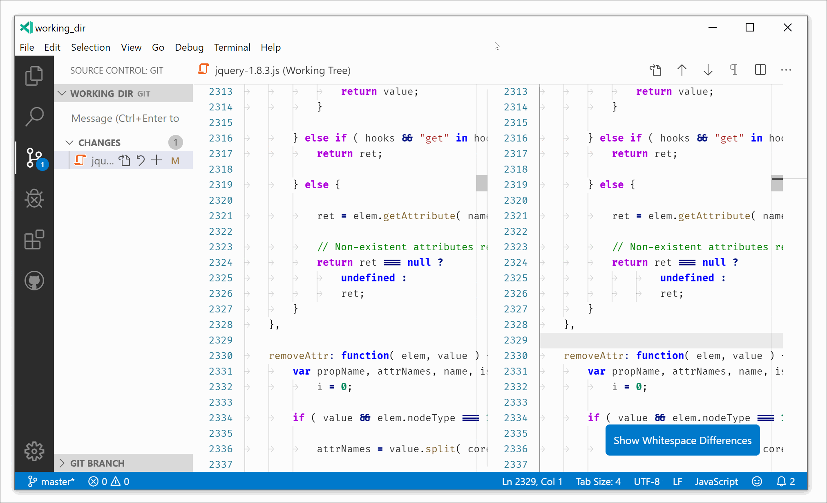The image size is (827, 503).
Task: Open the Run and Debug panel
Action: click(x=34, y=199)
